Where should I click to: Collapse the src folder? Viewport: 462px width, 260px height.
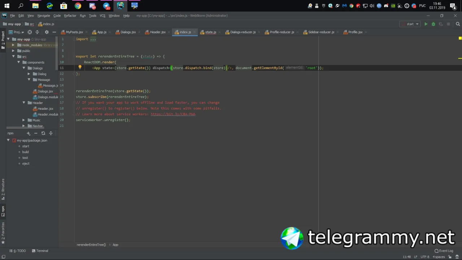(13, 57)
